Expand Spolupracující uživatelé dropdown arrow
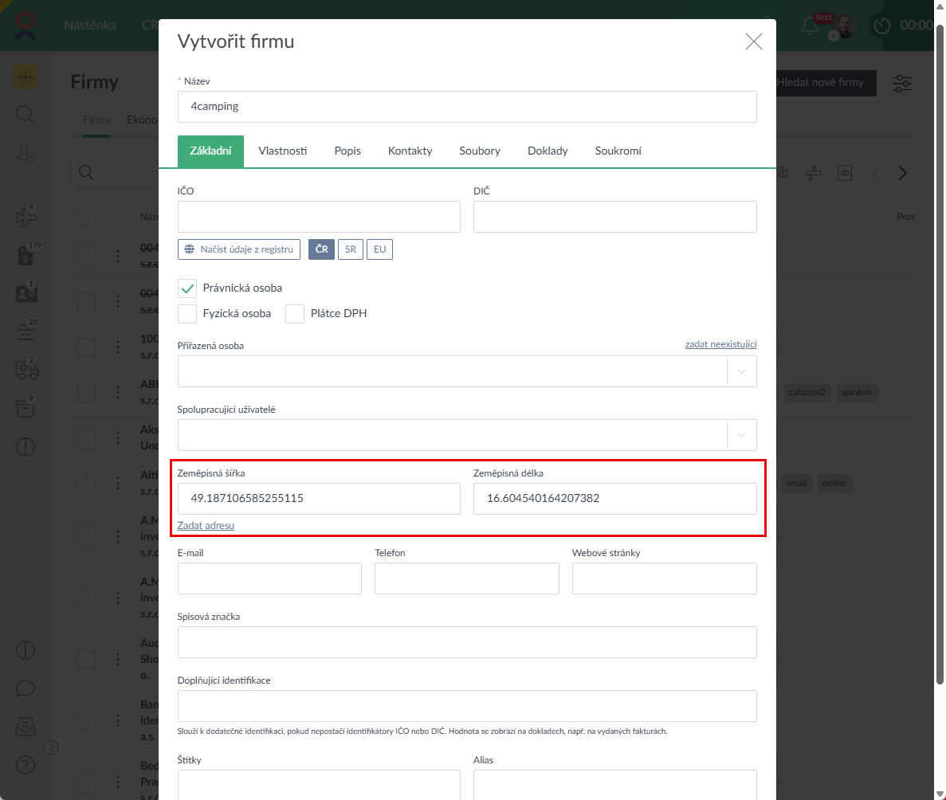The image size is (946, 800). pyautogui.click(x=741, y=435)
